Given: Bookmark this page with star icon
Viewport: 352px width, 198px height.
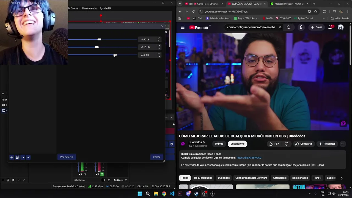Looking at the screenshot, I should (315, 12).
